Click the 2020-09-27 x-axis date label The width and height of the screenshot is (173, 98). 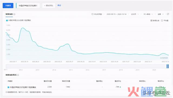69,61
